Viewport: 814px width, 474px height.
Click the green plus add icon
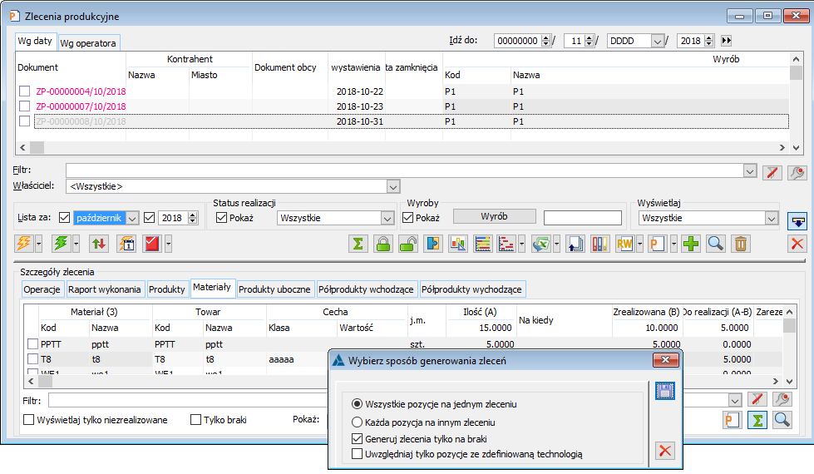[x=690, y=244]
